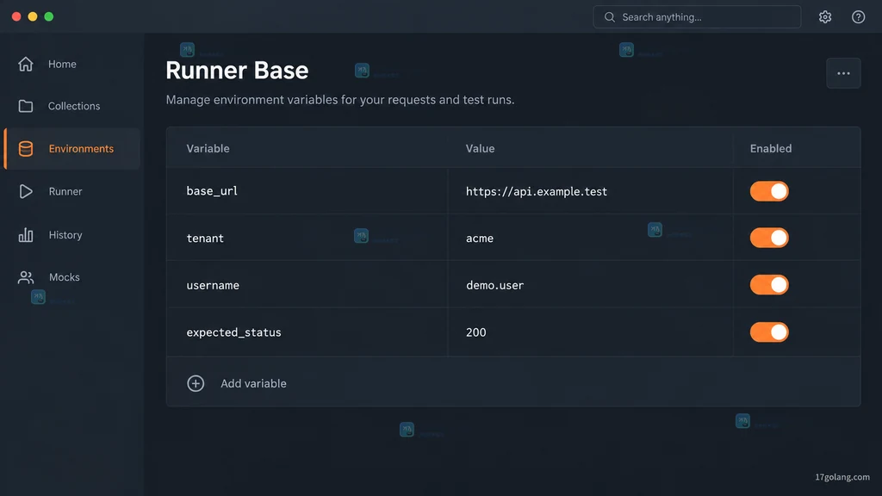Click the plus circle icon
This screenshot has height=496, width=882.
196,383
